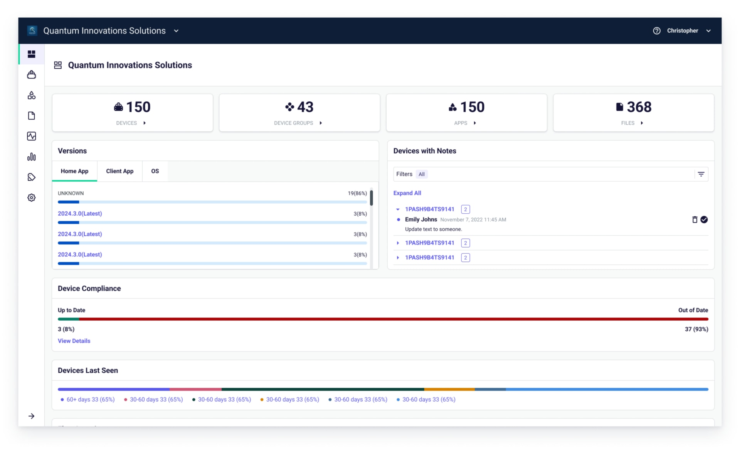
Task: Collapse the first 1PASH9B4TS9141 device notes
Action: [x=398, y=209]
